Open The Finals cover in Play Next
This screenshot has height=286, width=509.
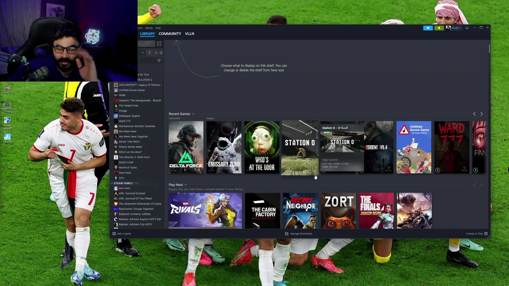377,211
